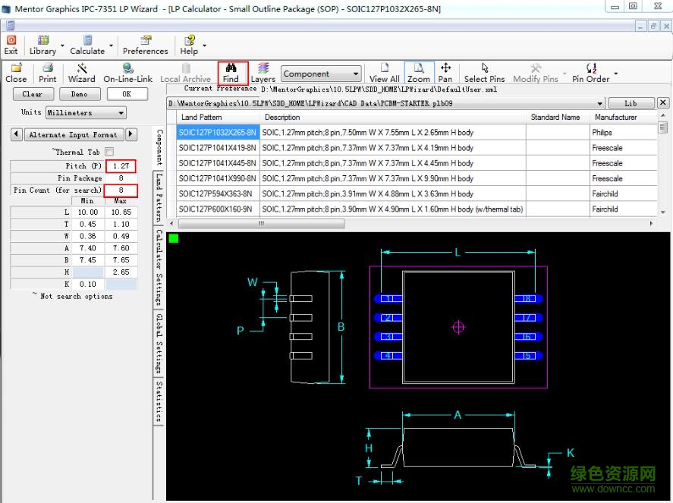Open the Wizard tool
This screenshot has height=503, width=673.
click(x=81, y=73)
